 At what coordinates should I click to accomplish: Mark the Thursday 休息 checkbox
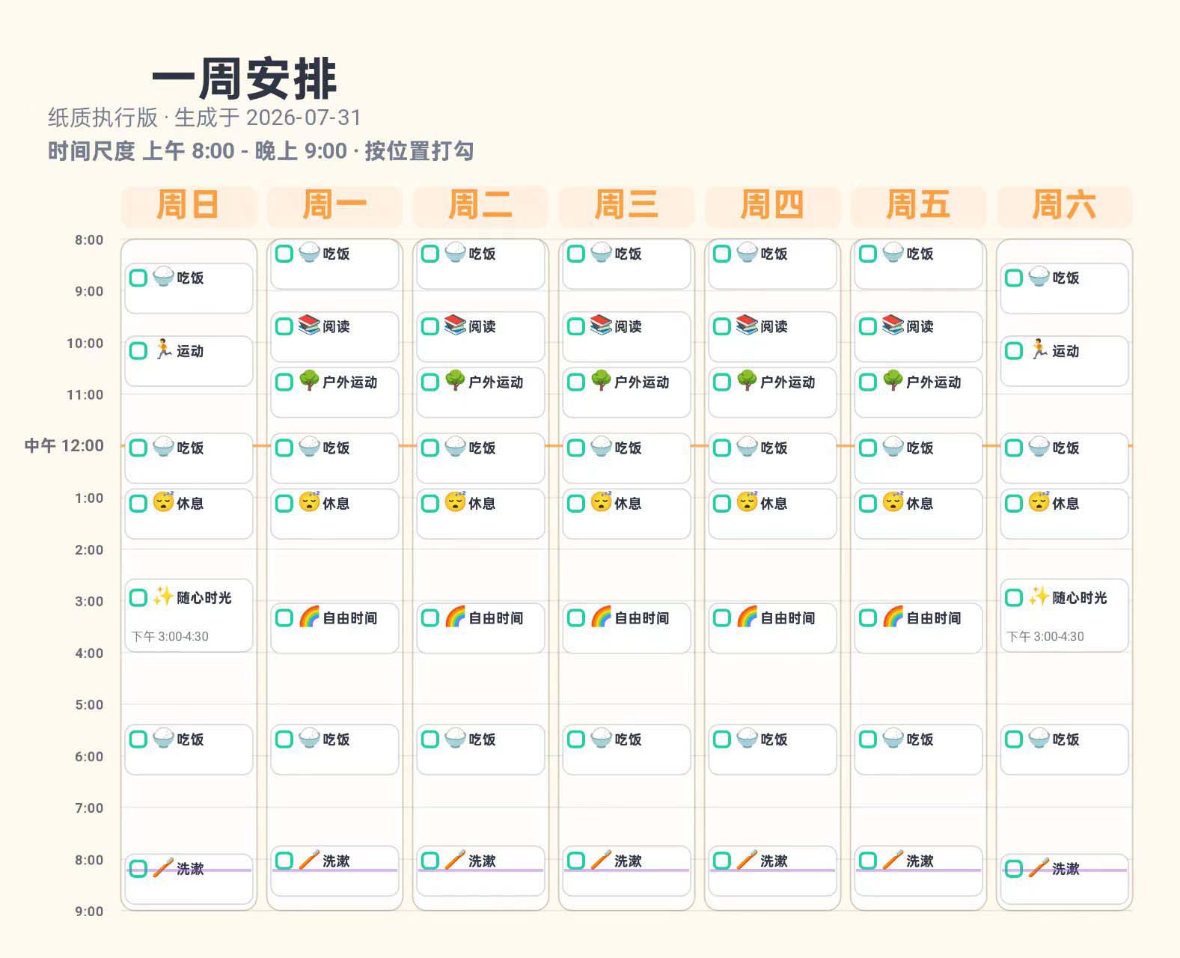click(x=722, y=503)
